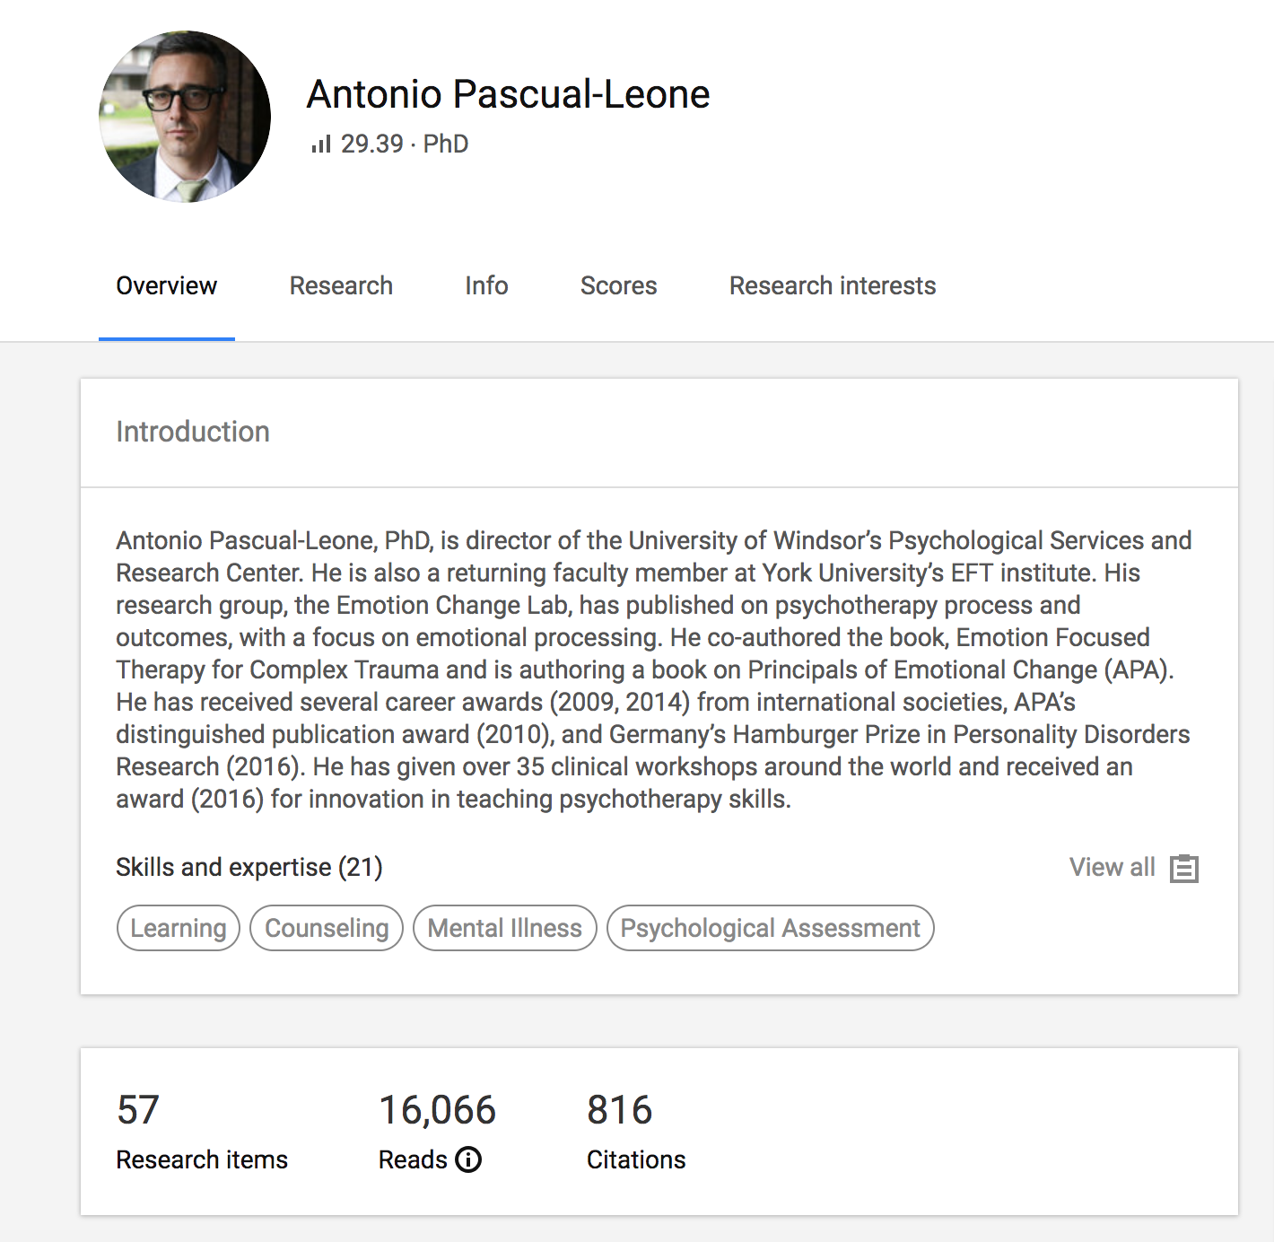The width and height of the screenshot is (1274, 1242).
Task: Click the Antonio Pascual-Leone name heading
Action: (508, 94)
